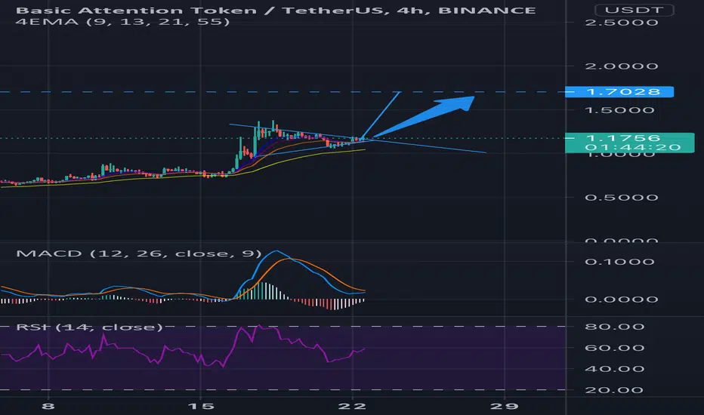The width and height of the screenshot is (704, 415).
Task: Select the 1.7028 price line label
Action: click(x=619, y=92)
